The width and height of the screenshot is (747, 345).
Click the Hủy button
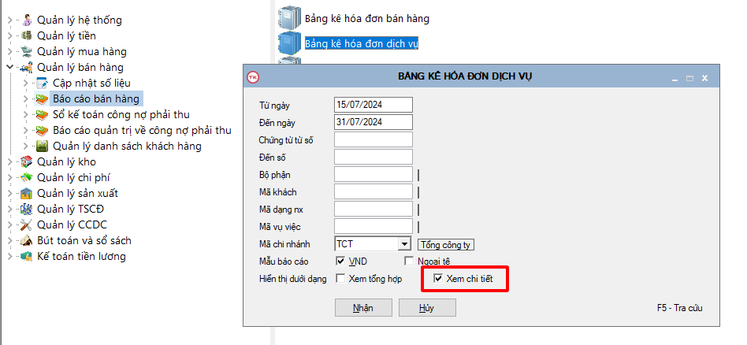[x=426, y=308]
